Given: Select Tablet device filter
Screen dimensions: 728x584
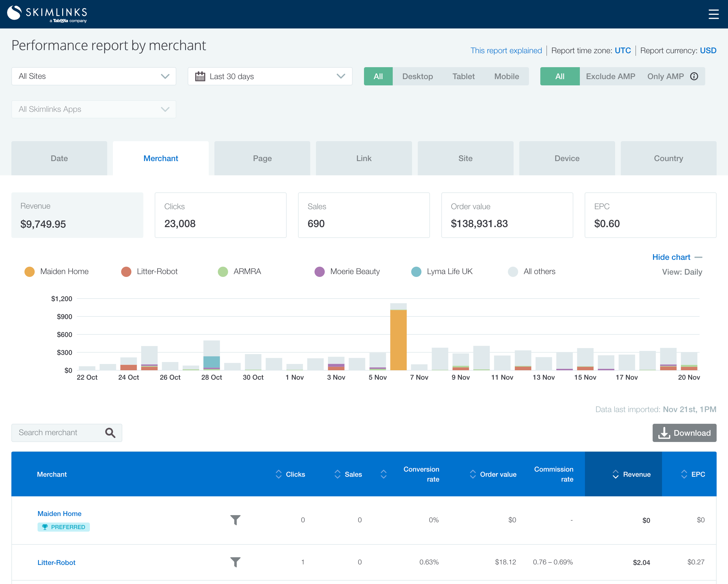Looking at the screenshot, I should (x=463, y=76).
